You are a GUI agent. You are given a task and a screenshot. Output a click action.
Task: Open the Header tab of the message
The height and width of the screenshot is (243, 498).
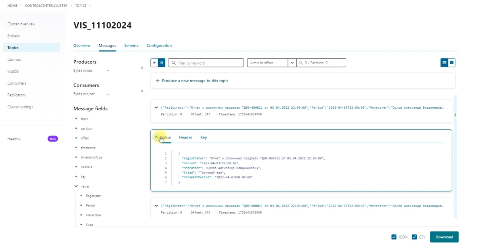click(185, 138)
